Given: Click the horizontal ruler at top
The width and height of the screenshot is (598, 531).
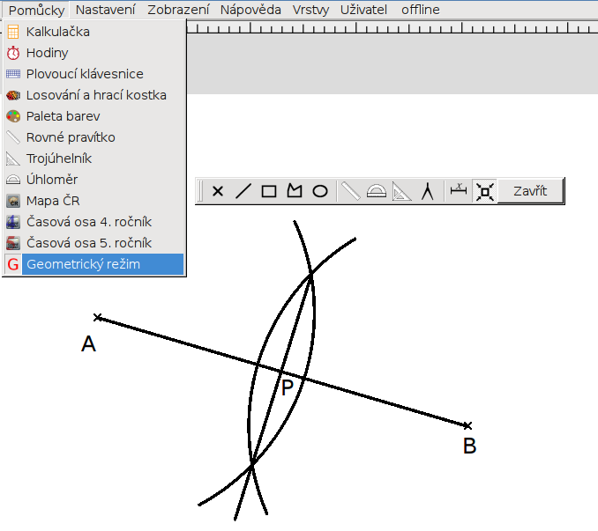Looking at the screenshot, I should point(392,27).
